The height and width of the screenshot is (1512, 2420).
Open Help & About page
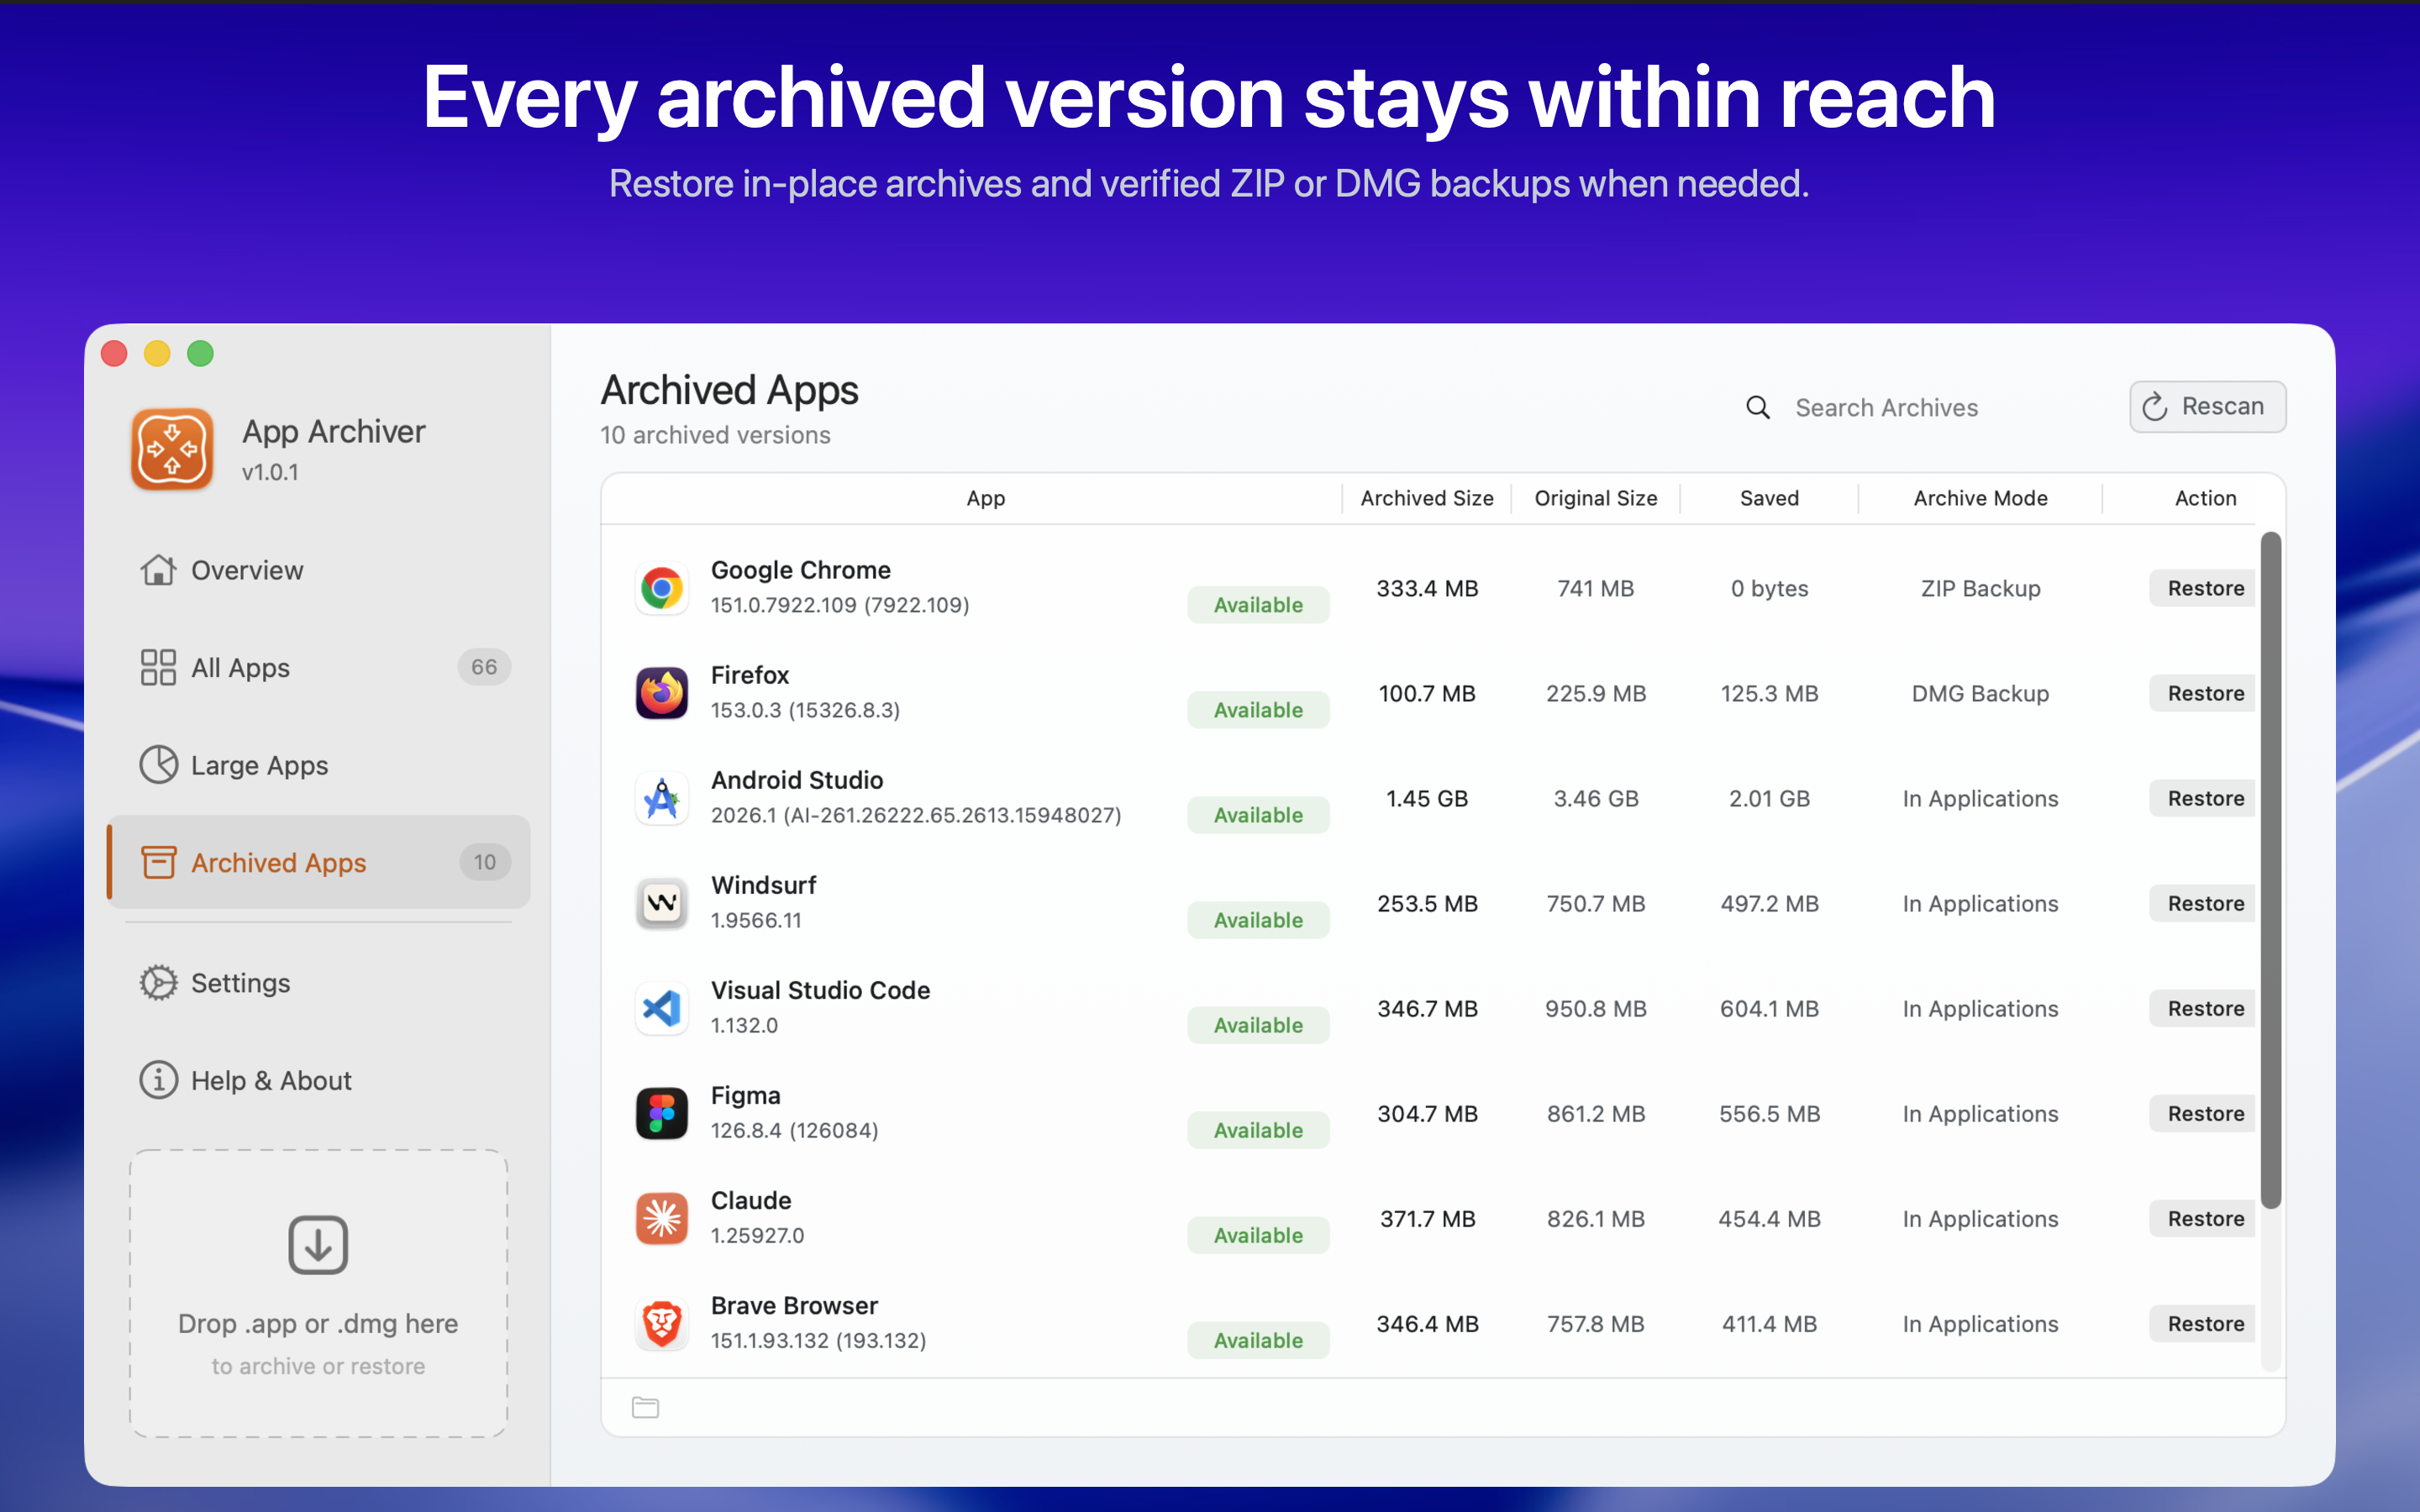[318, 1080]
